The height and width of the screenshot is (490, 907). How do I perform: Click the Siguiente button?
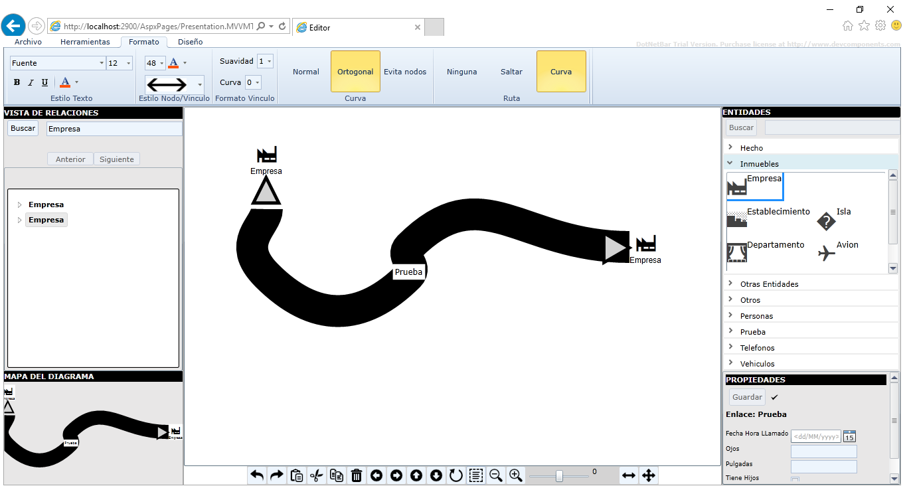click(x=117, y=159)
